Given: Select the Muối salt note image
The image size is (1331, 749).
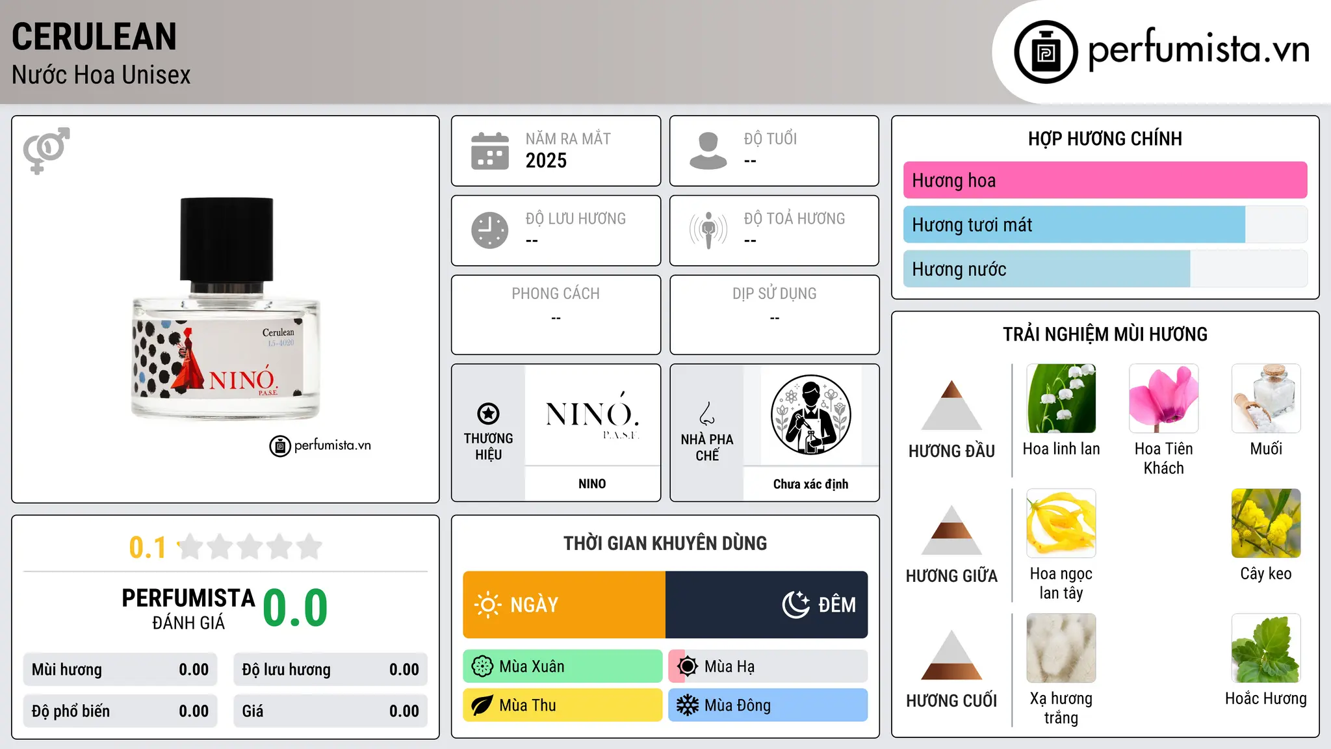Looking at the screenshot, I should pos(1266,399).
